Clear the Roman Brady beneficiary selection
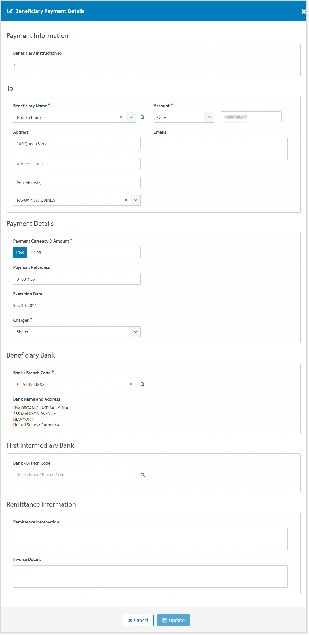The image size is (309, 635). [121, 117]
